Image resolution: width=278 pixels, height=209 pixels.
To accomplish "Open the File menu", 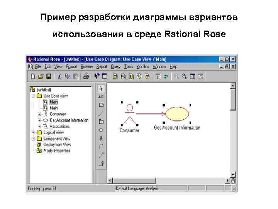I will click(38, 67).
